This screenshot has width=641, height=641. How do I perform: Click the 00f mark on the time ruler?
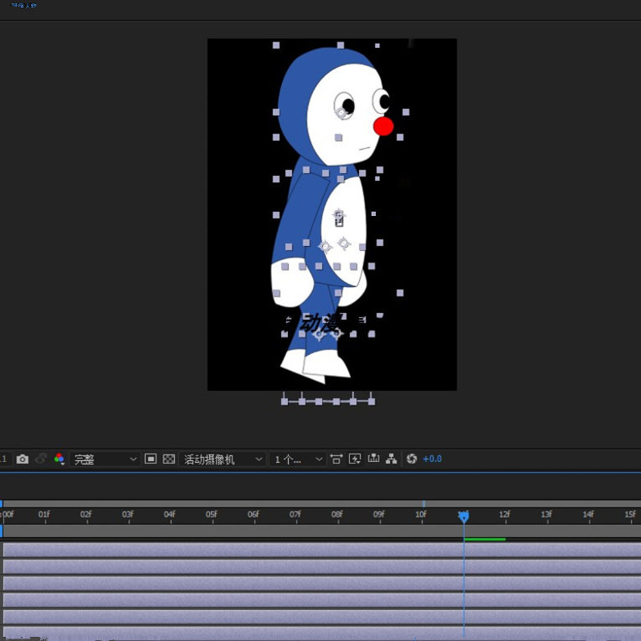click(x=8, y=515)
